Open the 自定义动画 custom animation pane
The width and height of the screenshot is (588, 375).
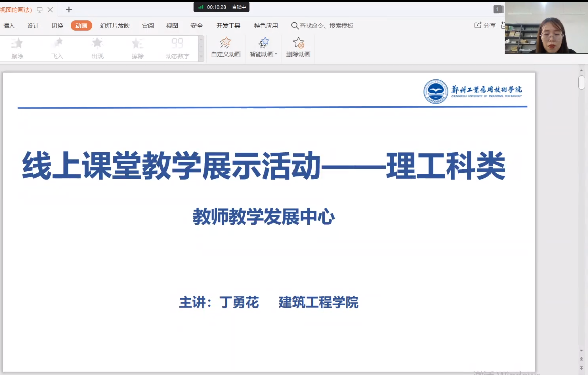(226, 44)
